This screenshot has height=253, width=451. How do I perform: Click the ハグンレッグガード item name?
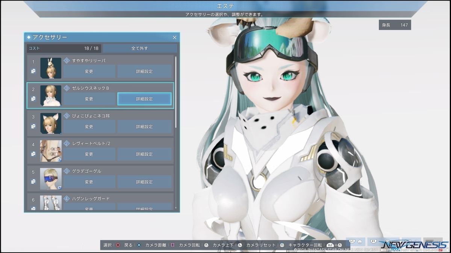91,199
